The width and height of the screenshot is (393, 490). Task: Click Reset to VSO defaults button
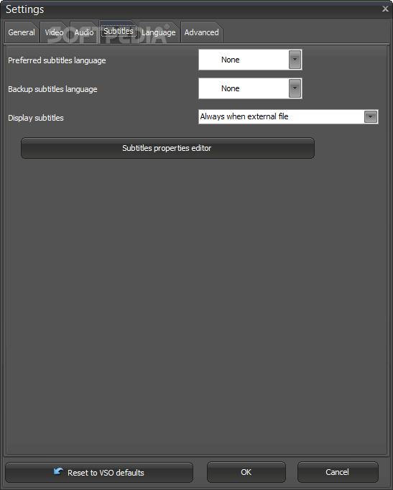coord(99,472)
